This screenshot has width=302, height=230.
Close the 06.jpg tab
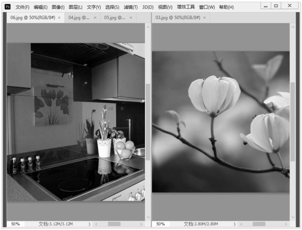click(59, 18)
